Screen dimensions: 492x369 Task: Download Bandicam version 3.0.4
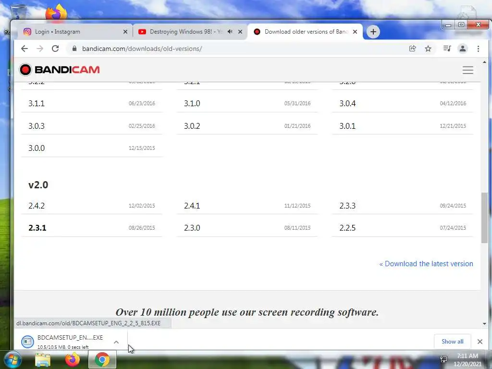pyautogui.click(x=403, y=103)
